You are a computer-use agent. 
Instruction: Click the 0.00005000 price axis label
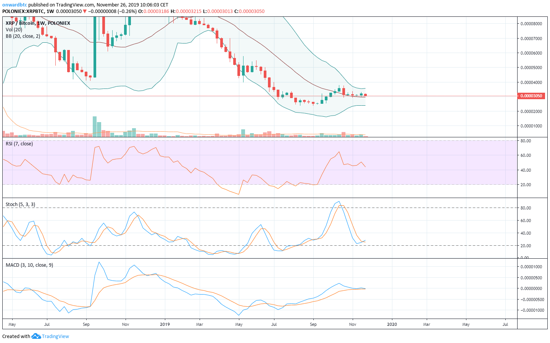tap(531, 68)
